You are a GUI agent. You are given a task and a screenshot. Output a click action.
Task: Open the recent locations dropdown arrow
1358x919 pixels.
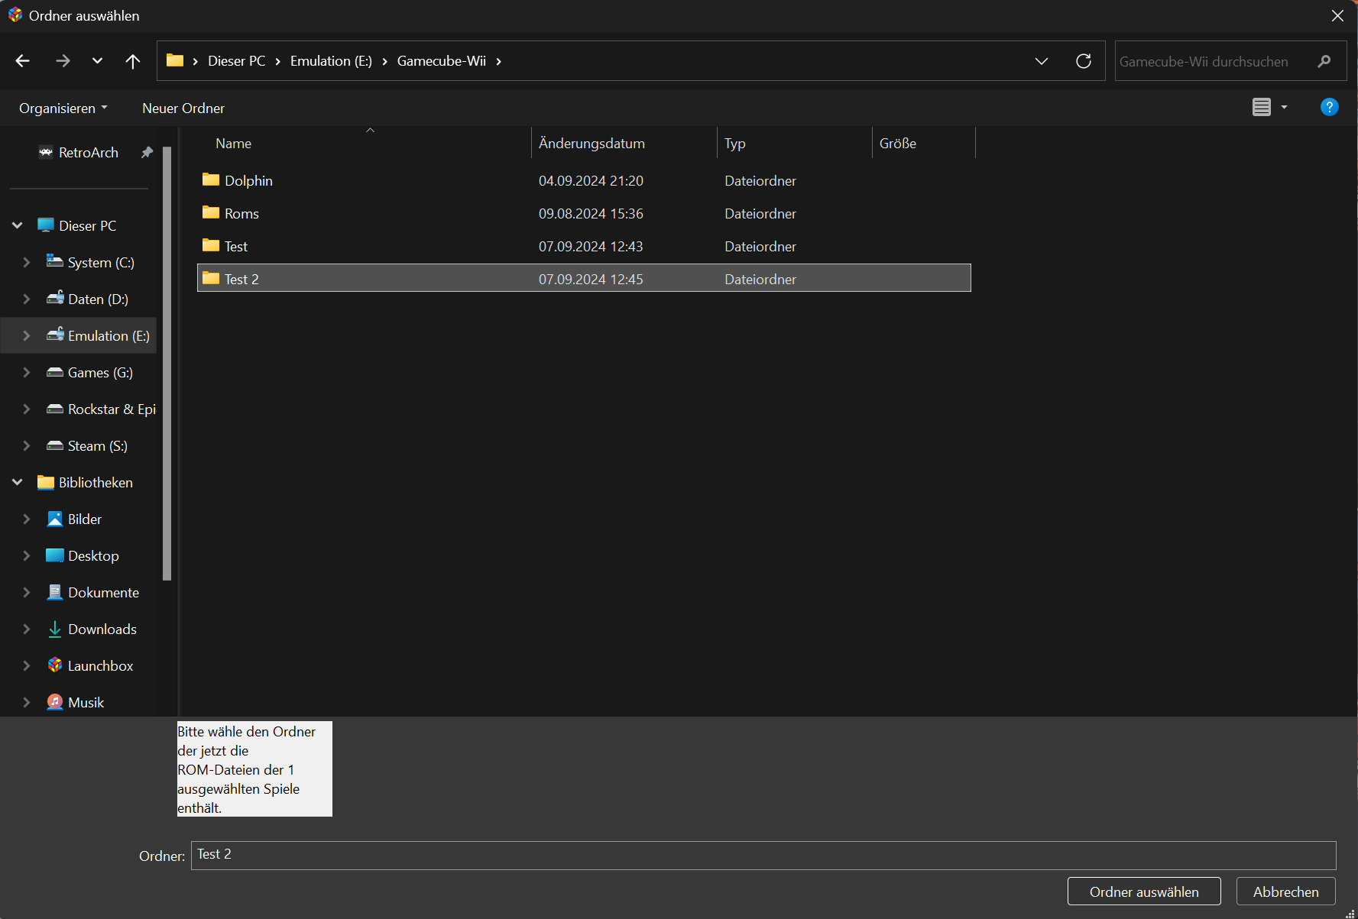pyautogui.click(x=97, y=61)
